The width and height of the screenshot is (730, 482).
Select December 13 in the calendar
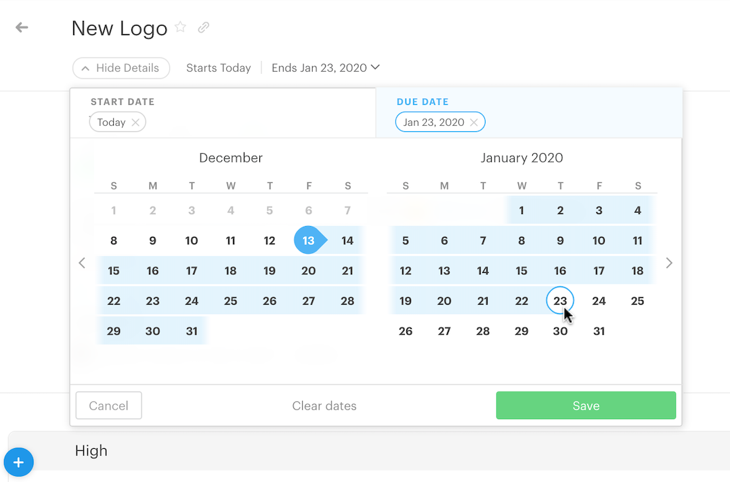pyautogui.click(x=308, y=240)
